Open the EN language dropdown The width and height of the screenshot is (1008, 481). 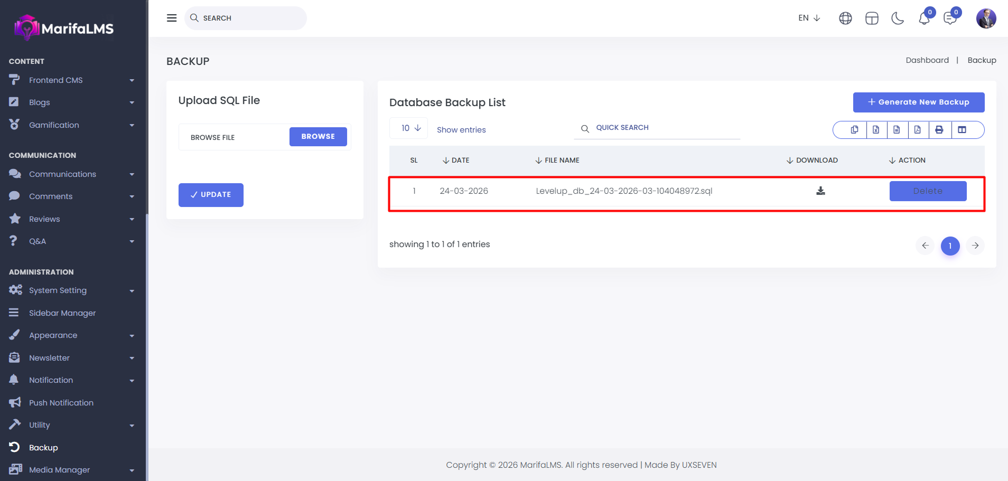pyautogui.click(x=809, y=18)
